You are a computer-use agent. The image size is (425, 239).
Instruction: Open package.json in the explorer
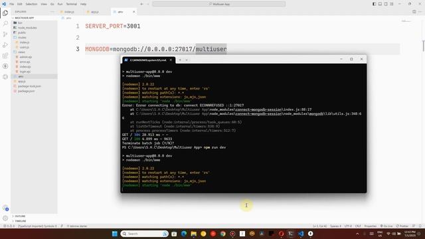click(x=26, y=91)
